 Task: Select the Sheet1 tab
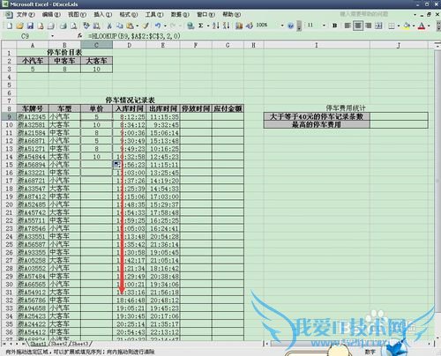click(x=38, y=344)
